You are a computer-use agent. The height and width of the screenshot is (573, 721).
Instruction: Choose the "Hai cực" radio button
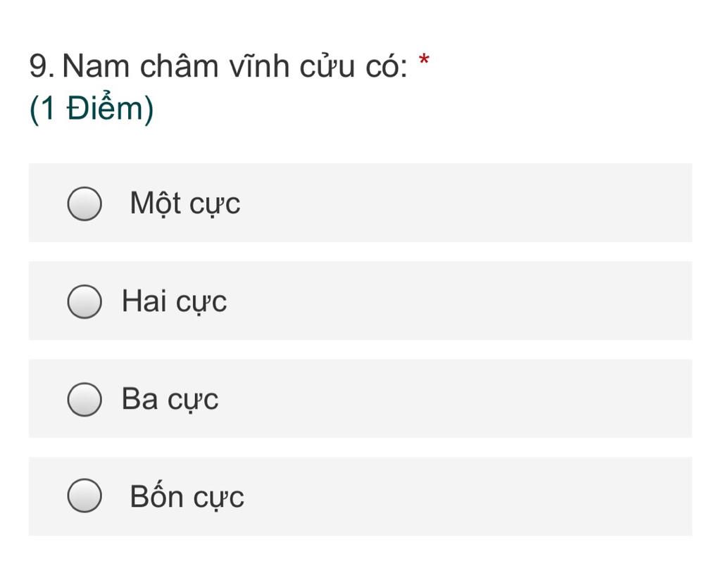tap(84, 302)
